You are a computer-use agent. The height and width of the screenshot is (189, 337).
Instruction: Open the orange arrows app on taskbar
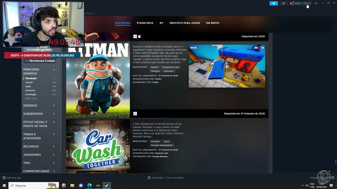98,186
